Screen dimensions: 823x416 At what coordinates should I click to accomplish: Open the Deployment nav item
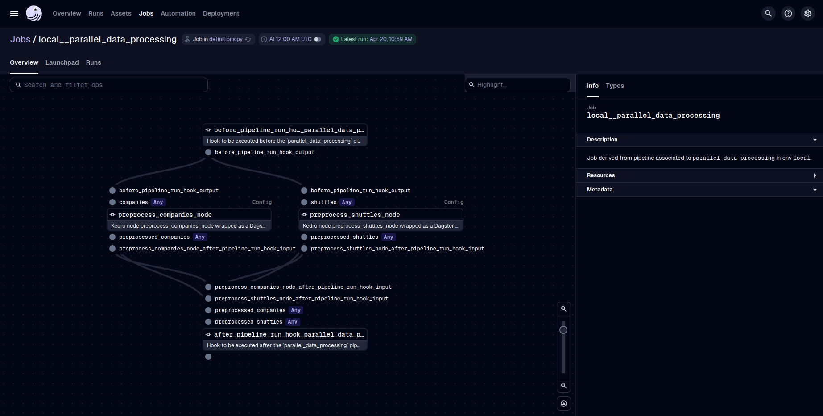(221, 13)
